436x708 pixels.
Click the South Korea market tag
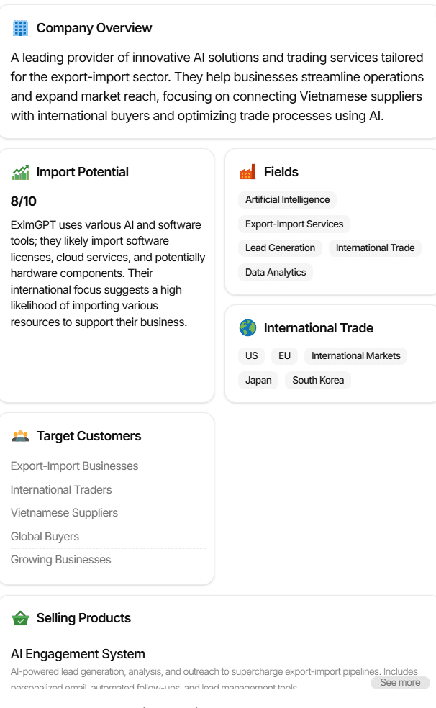pyautogui.click(x=317, y=380)
